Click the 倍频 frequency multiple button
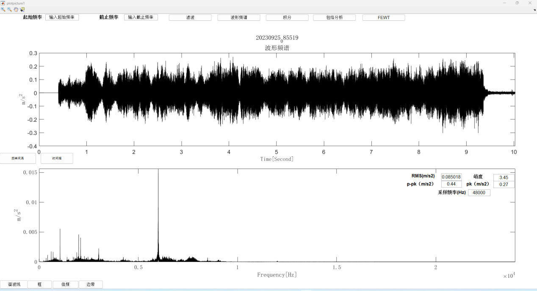 66,285
